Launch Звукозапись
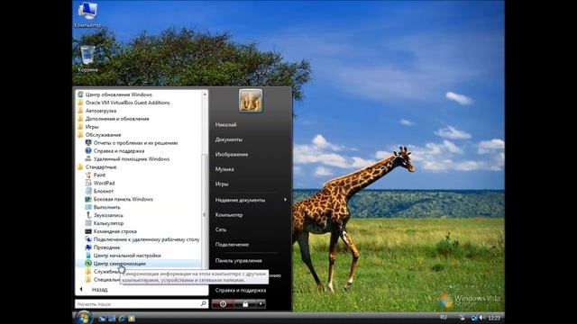The height and width of the screenshot is (324, 577). click(105, 215)
